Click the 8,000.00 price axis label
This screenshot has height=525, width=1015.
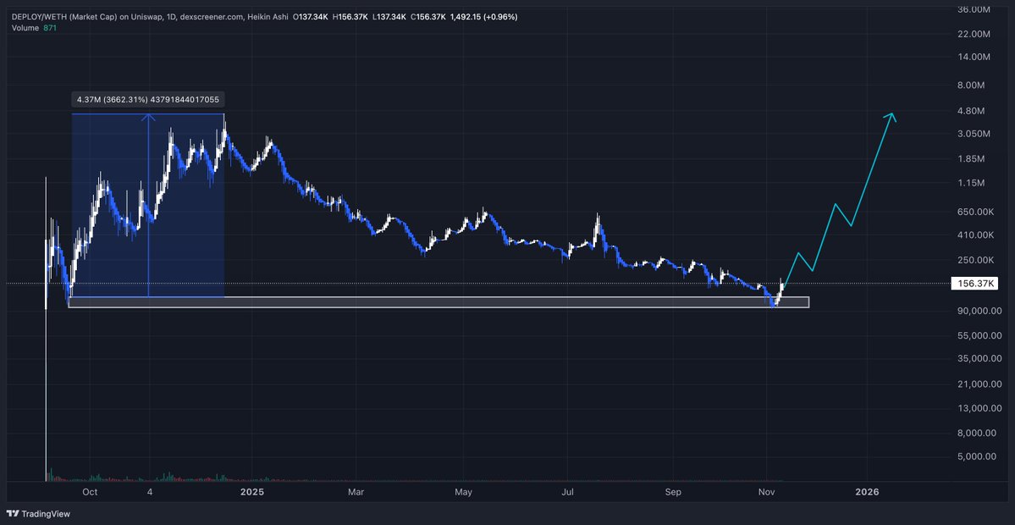point(976,433)
